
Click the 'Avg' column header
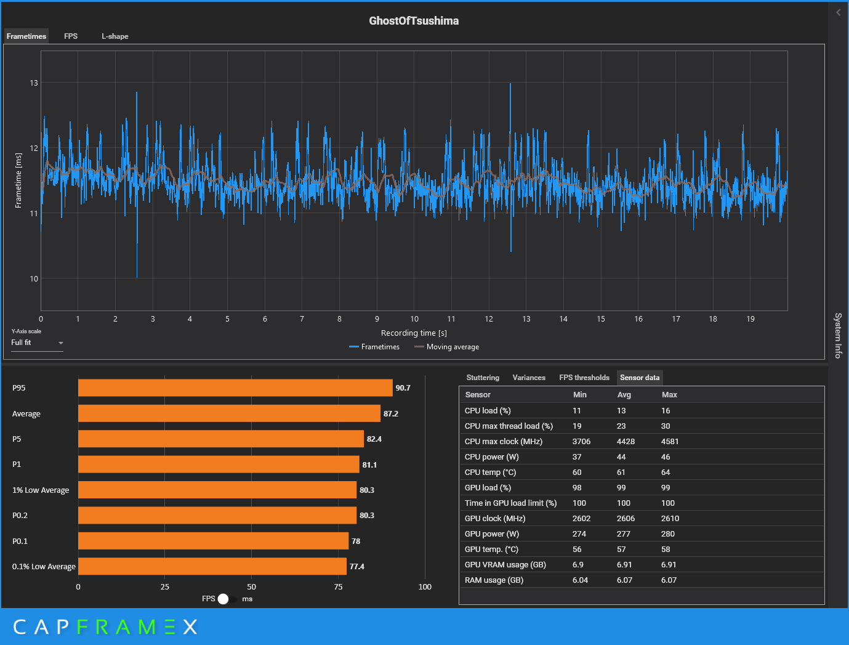click(624, 395)
